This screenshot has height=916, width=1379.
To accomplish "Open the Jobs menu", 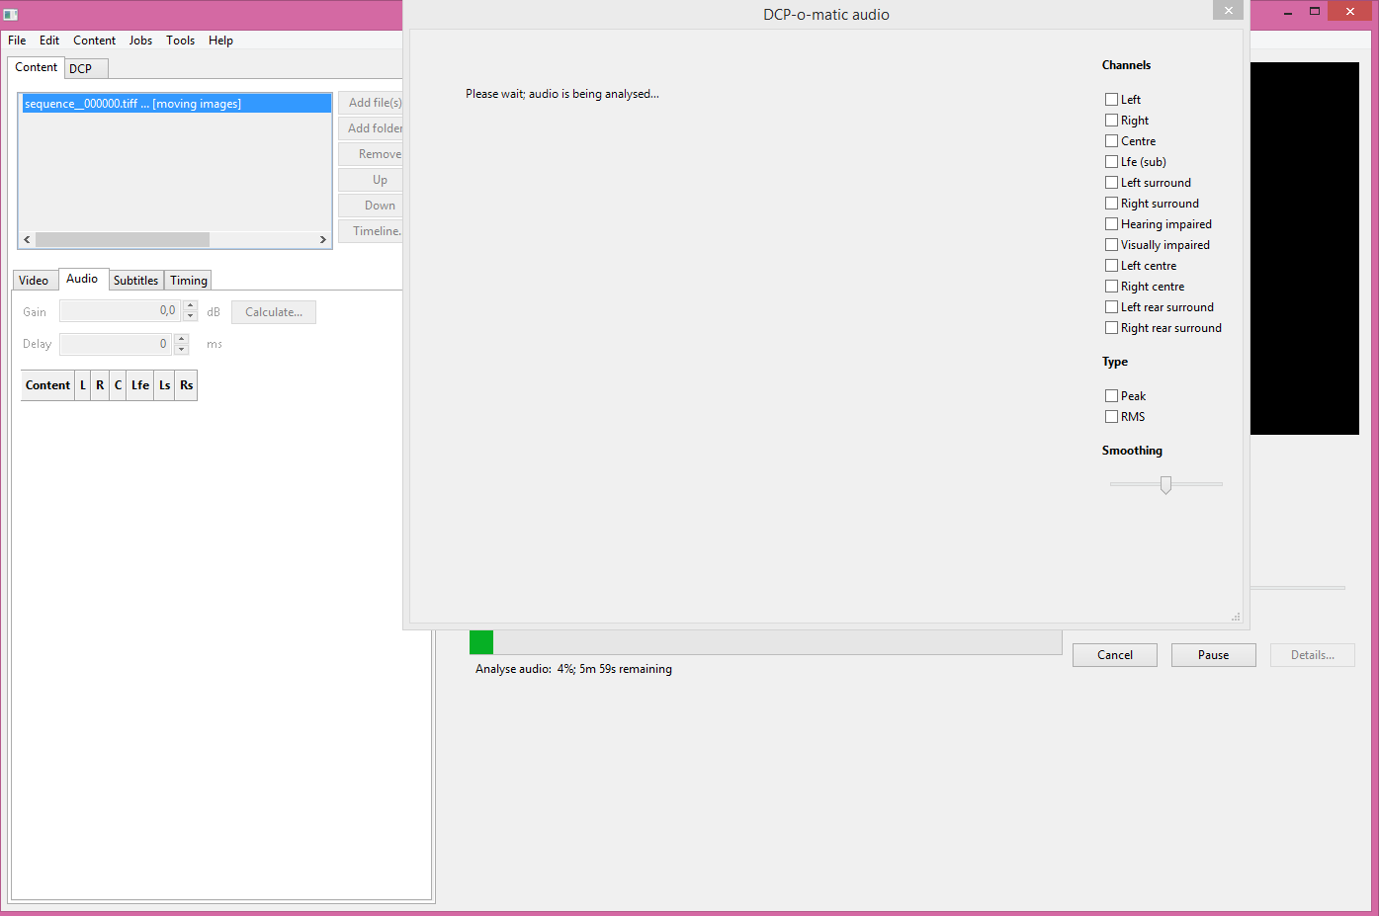I will pos(140,41).
